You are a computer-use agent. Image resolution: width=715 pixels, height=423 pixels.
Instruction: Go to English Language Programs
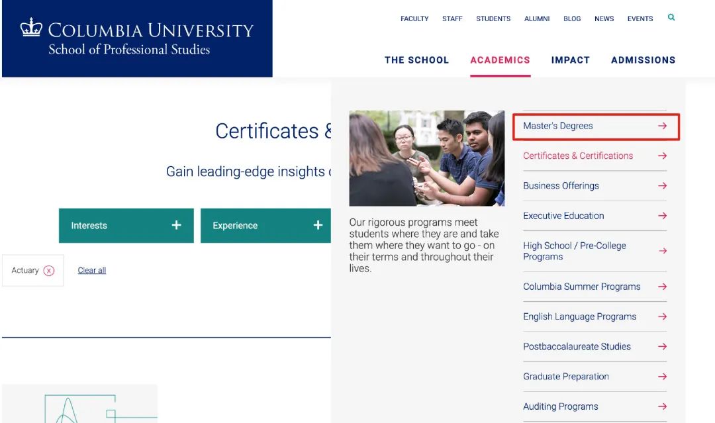pos(579,317)
